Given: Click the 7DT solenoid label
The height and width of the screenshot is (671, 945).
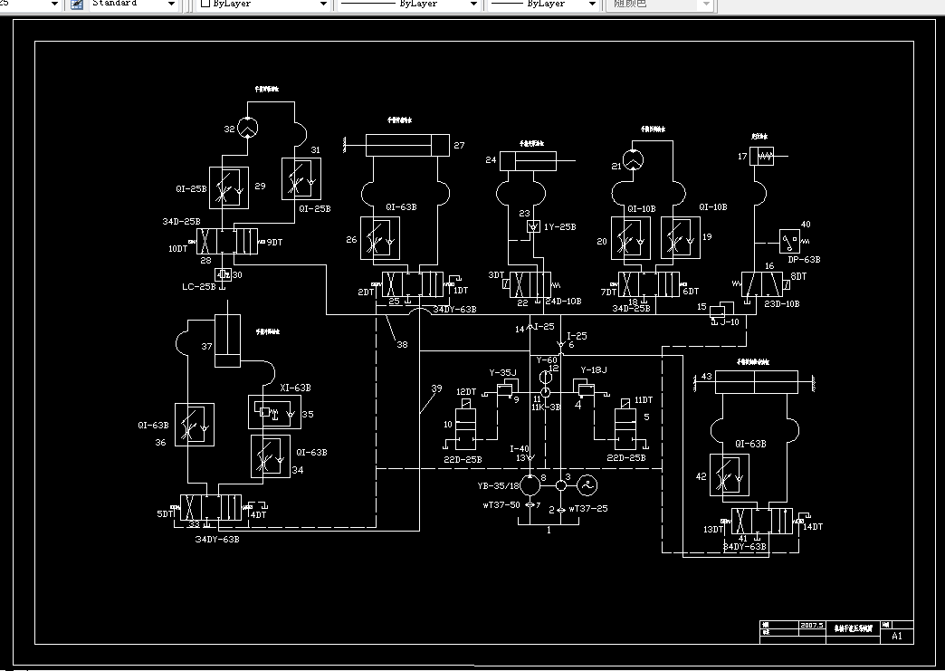Looking at the screenshot, I should pyautogui.click(x=608, y=292).
